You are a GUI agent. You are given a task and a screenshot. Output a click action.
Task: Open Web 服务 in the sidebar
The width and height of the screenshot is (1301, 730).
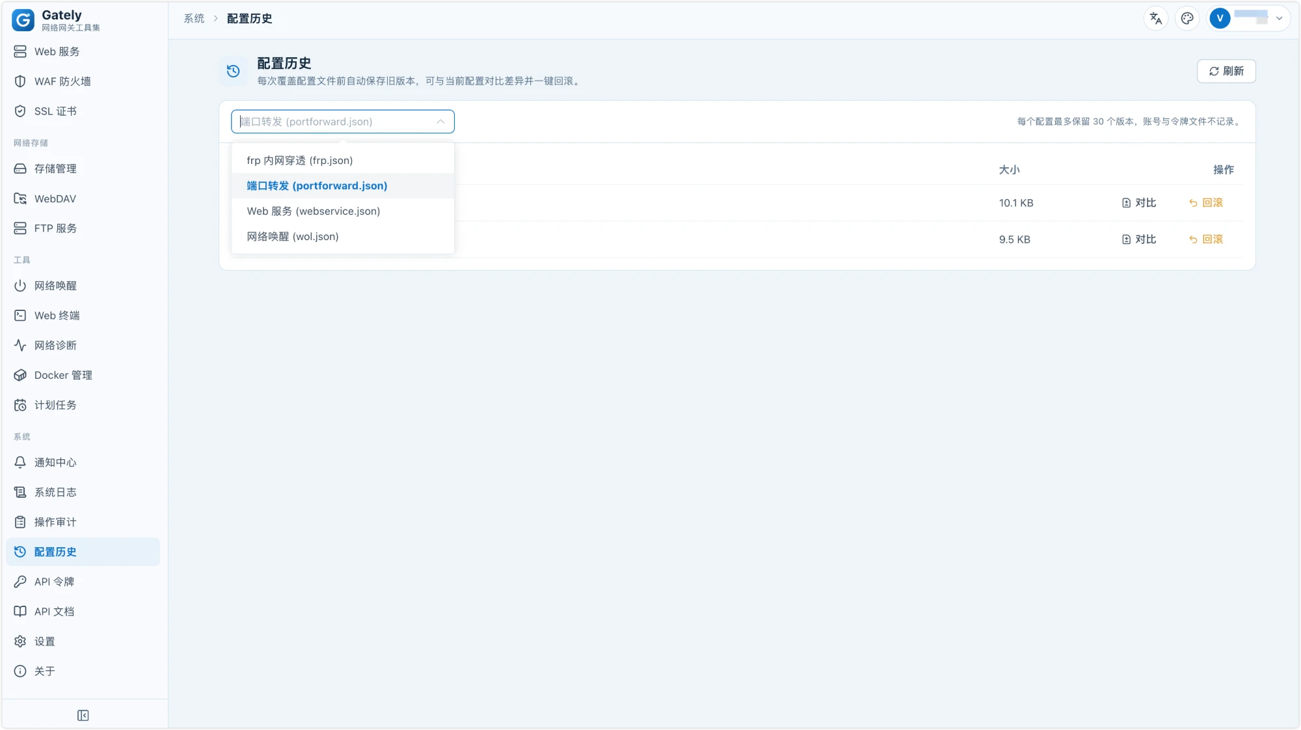coord(83,51)
